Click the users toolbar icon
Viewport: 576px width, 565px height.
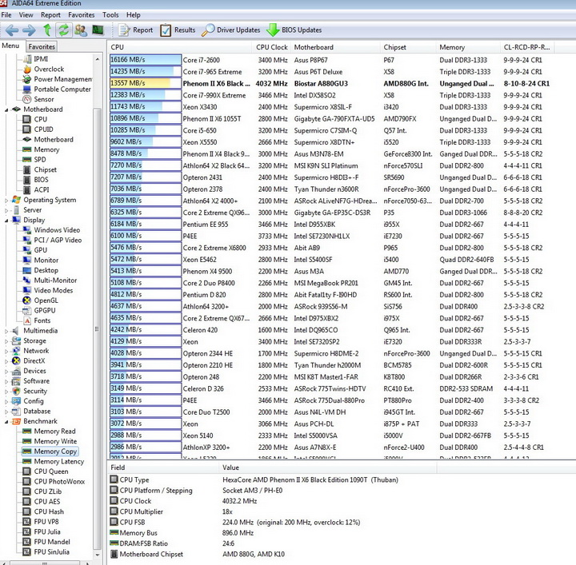[81, 30]
